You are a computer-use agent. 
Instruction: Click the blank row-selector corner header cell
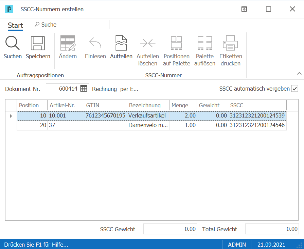pos(11,105)
